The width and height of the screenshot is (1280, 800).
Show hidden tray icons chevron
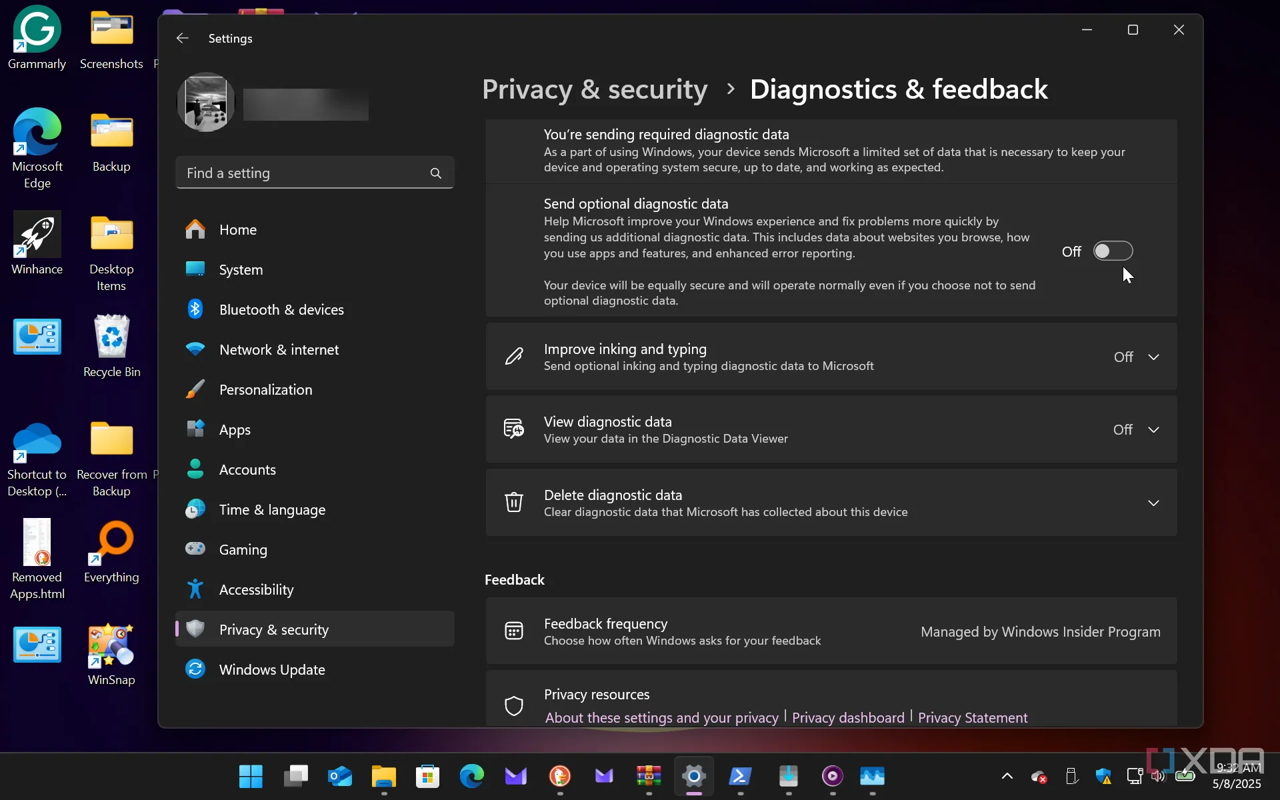coord(1007,776)
